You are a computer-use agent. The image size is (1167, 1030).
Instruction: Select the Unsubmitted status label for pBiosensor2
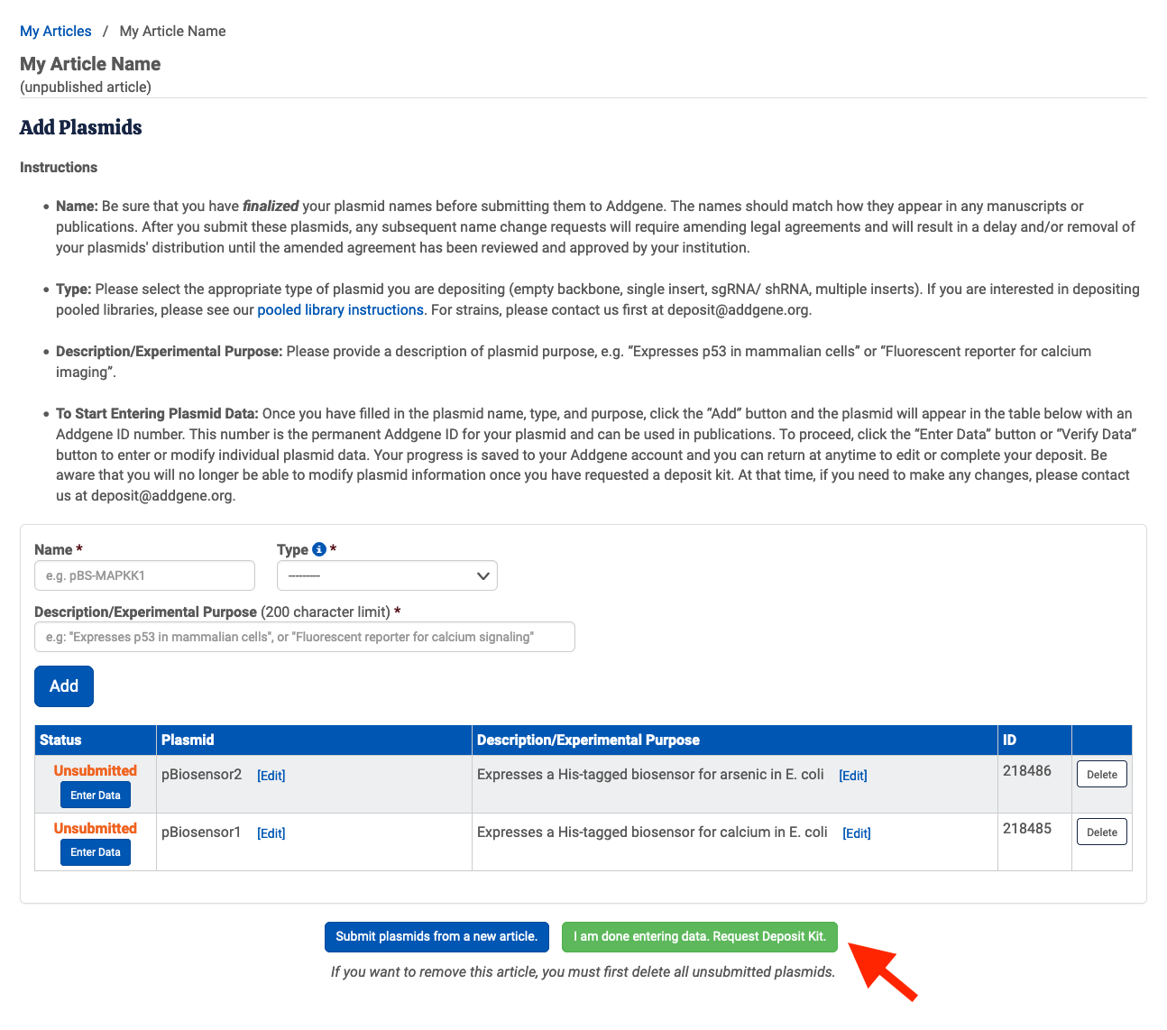click(x=95, y=770)
